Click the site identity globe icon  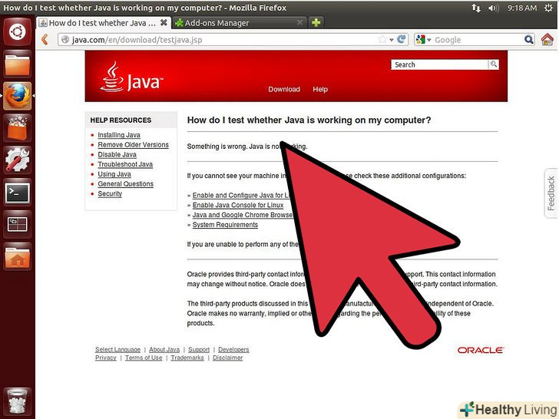65,40
